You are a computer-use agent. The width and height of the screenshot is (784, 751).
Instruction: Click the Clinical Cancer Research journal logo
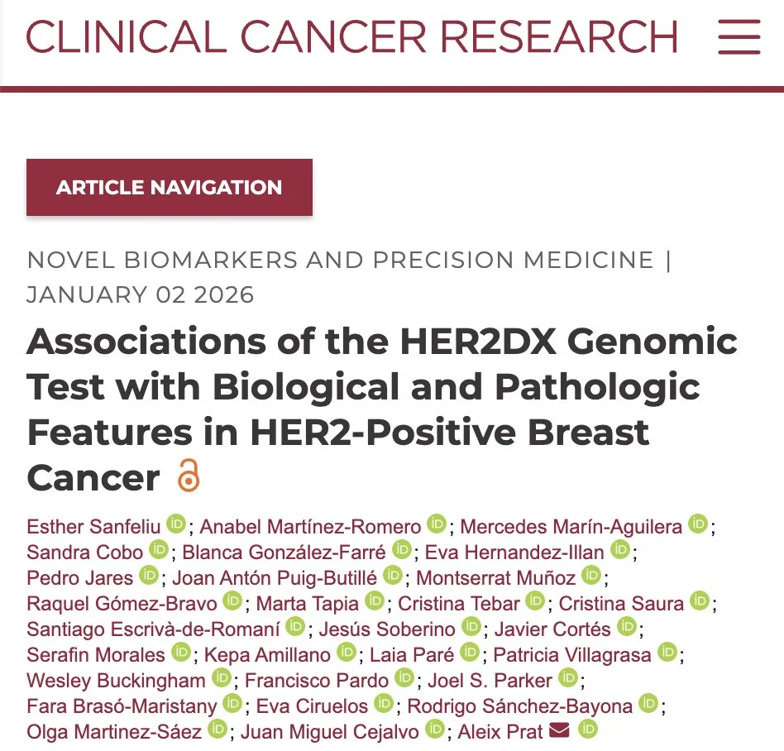352,37
